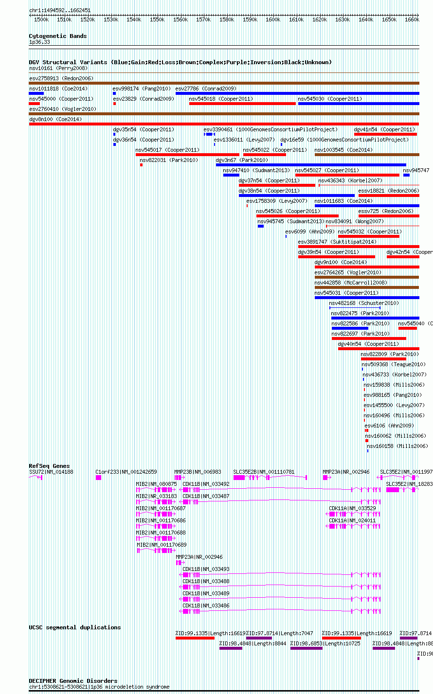This screenshot has width=433, height=694.
Task: Open CDK11B|NM_033492 transcript
Action: [x=206, y=484]
